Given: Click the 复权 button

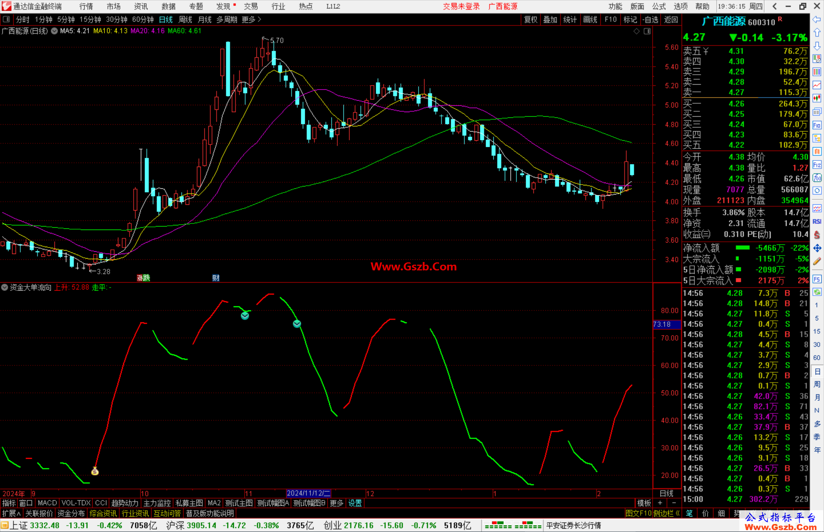Looking at the screenshot, I should [531, 19].
